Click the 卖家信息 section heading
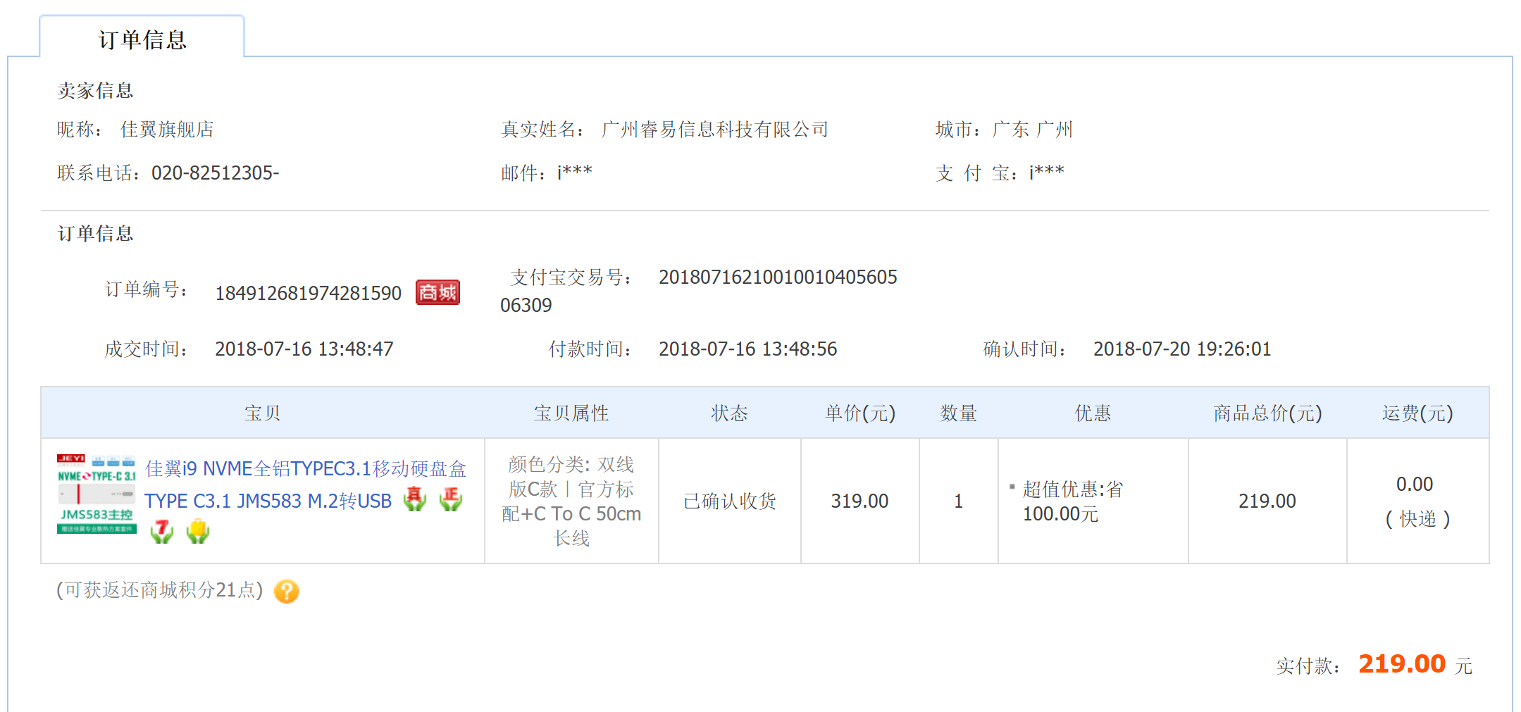Screen dimensions: 1521x712 95,91
